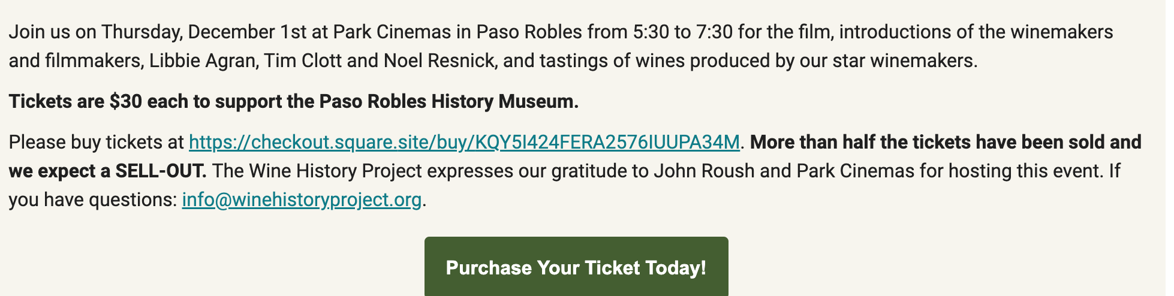Screen dimensions: 1174x296
Task: Click the text "Thursday, December 1st"
Action: point(204,32)
